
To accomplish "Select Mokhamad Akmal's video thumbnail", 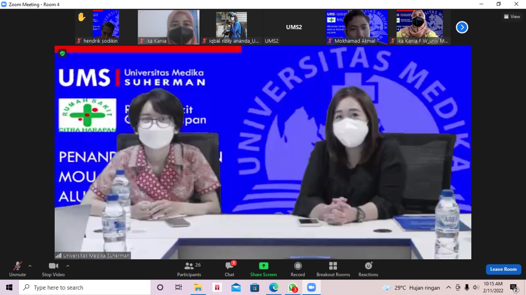I will tap(357, 27).
